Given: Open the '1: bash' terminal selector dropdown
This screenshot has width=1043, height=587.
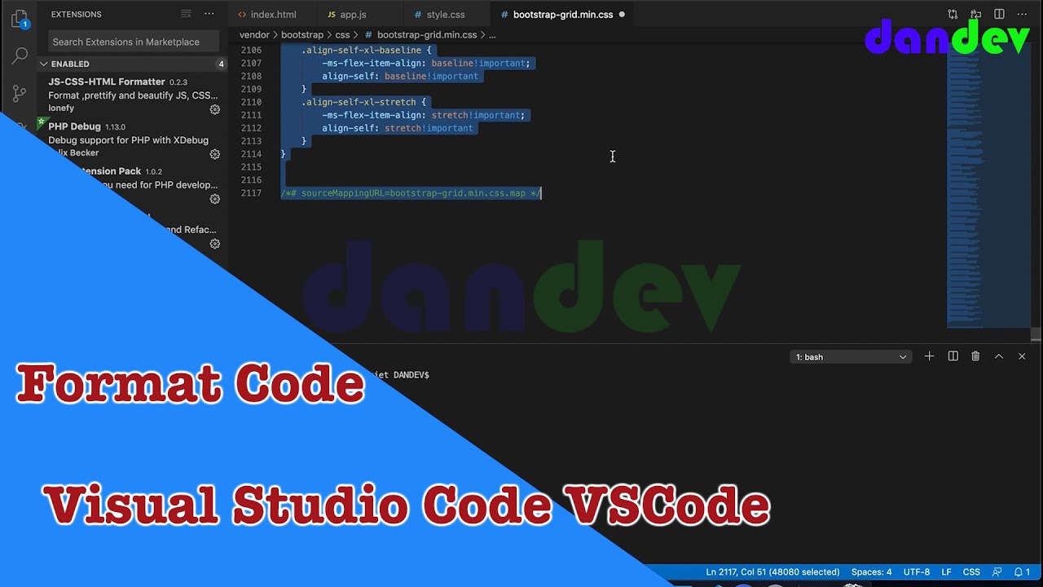Looking at the screenshot, I should (851, 357).
